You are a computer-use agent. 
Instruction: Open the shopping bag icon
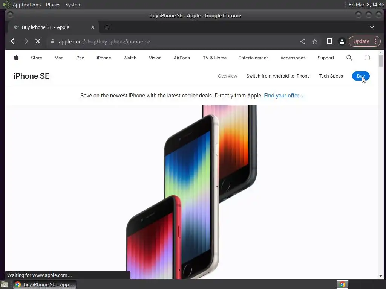click(x=367, y=58)
